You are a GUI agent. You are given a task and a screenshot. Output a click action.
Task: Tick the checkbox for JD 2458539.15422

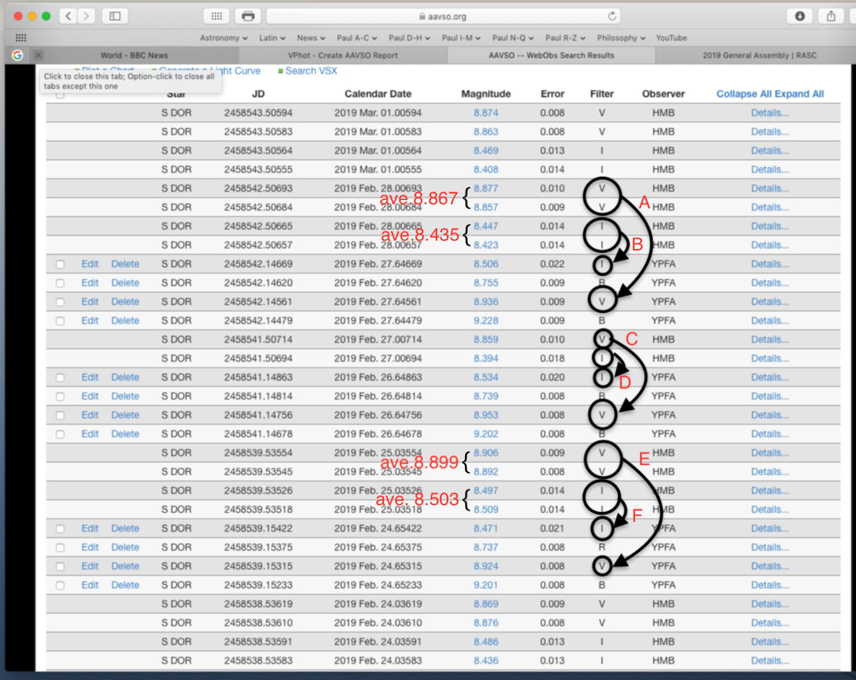[60, 529]
